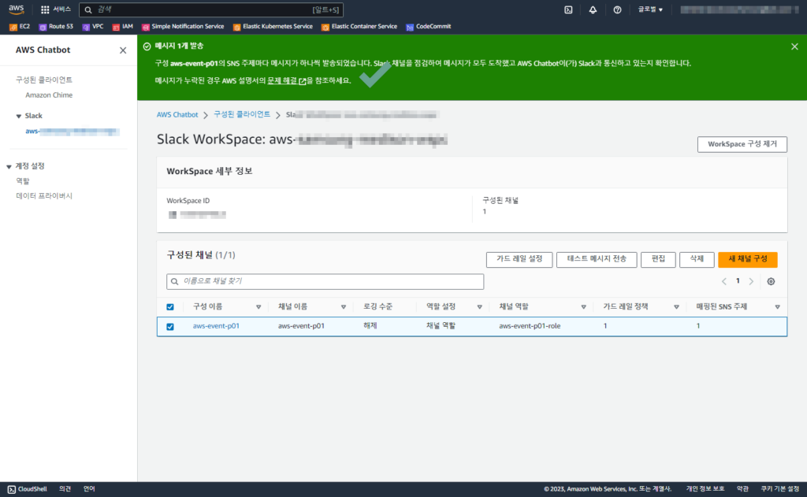Screen dimensions: 807x497
Task: Sort by channel name column
Action: point(344,307)
